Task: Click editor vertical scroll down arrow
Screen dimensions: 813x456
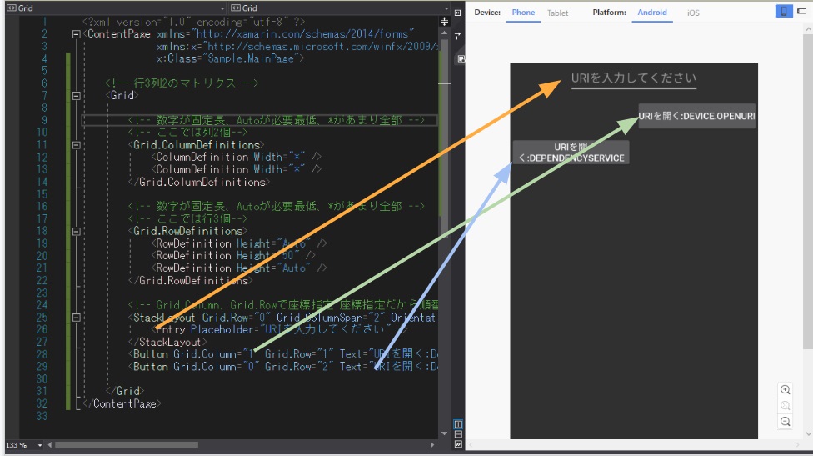Action: [x=444, y=433]
